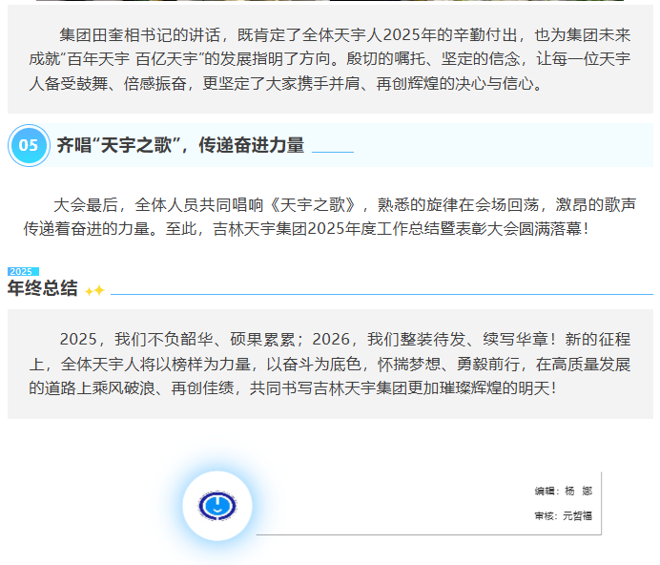Click the small blue "2025" tag
The image size is (660, 565).
22,271
